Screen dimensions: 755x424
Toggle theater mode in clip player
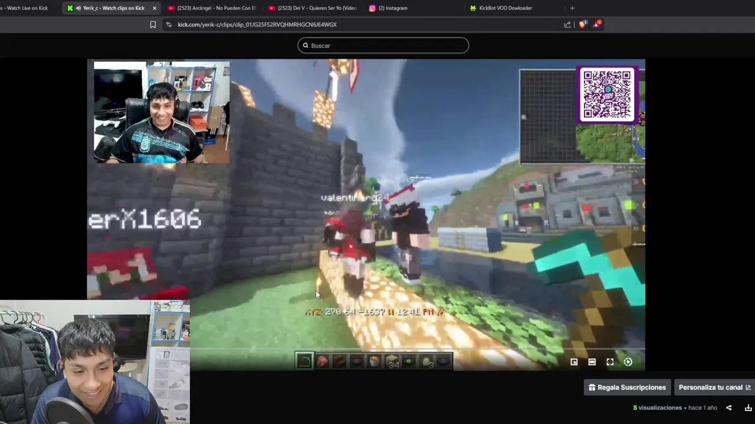[x=592, y=362]
